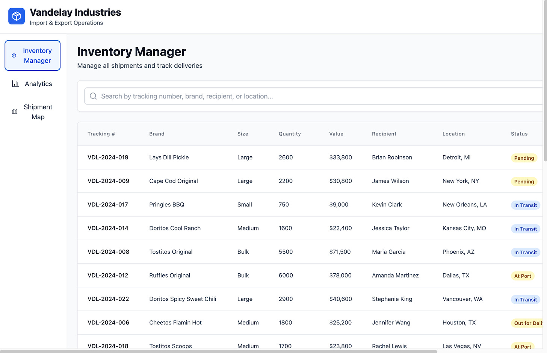The width and height of the screenshot is (547, 353).
Task: Open Inventory Manager in the sidebar
Action: [x=33, y=56]
